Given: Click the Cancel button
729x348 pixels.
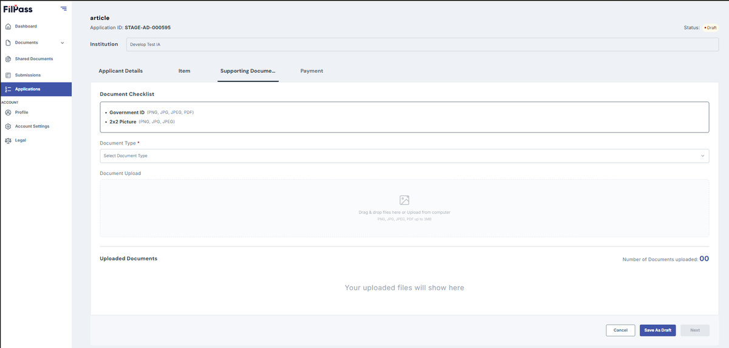Looking at the screenshot, I should coord(620,330).
